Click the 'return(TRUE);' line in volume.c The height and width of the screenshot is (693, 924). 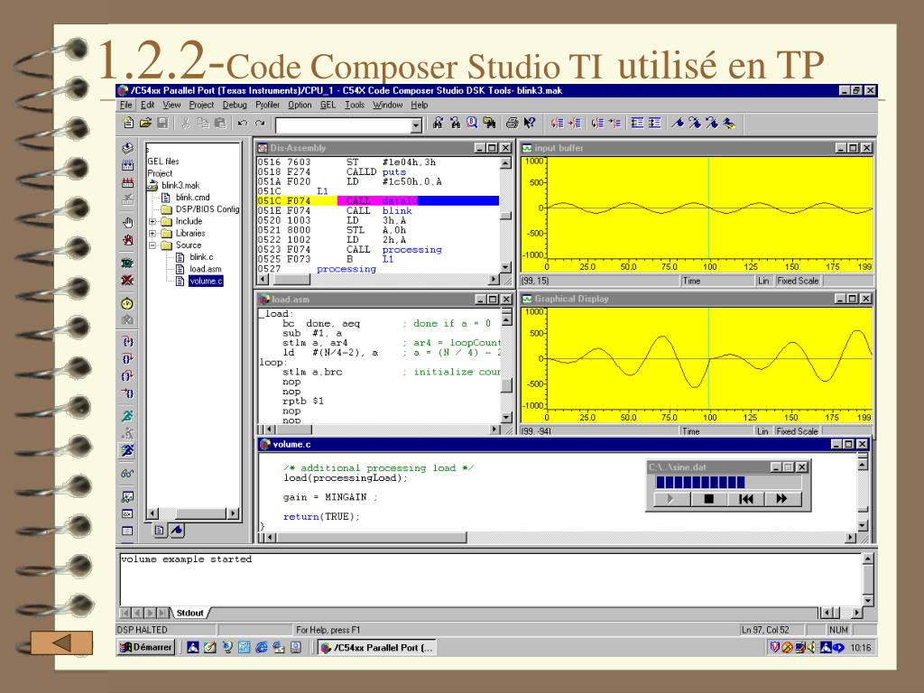click(321, 517)
